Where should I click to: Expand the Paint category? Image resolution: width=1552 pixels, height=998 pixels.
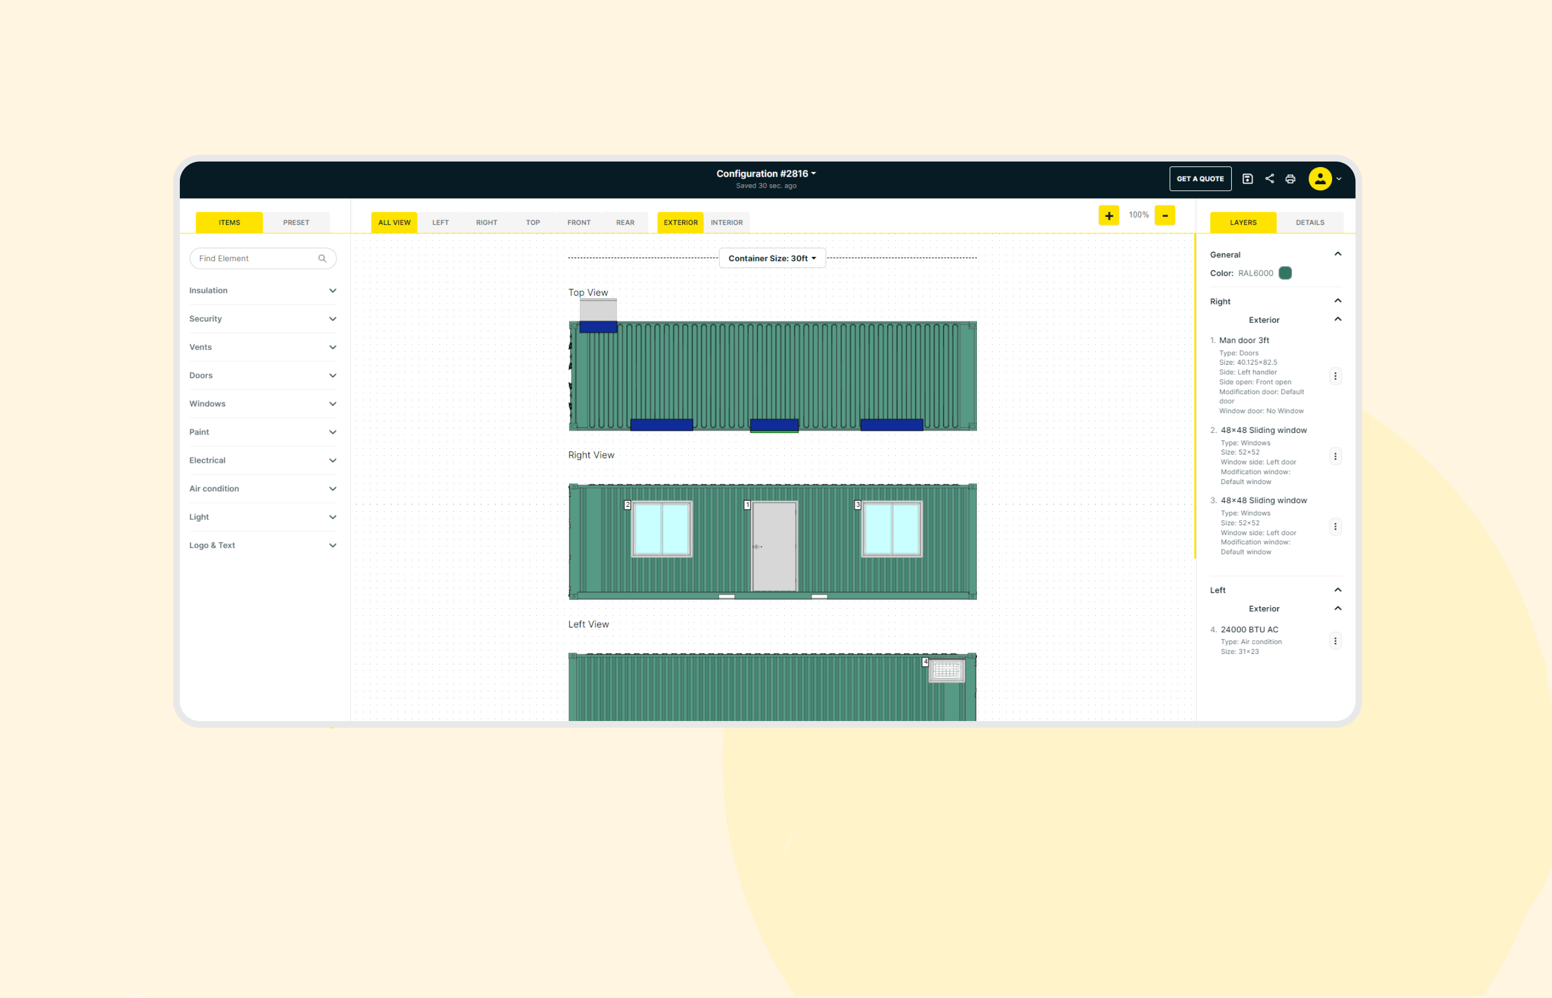pyautogui.click(x=263, y=432)
